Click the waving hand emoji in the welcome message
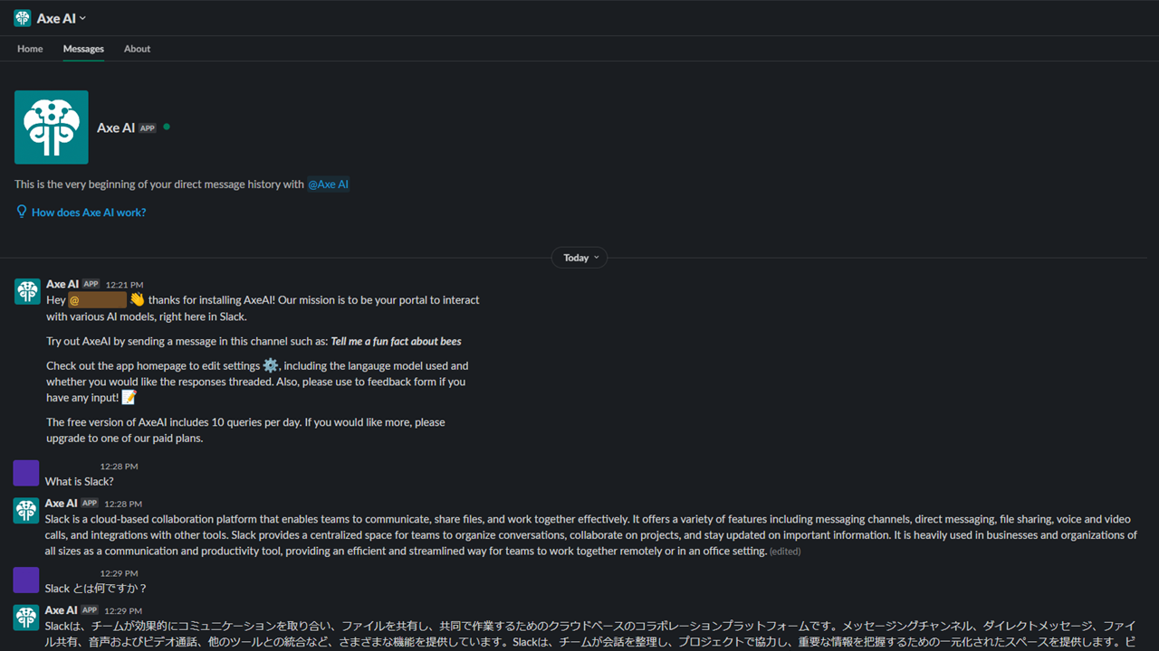 (x=138, y=298)
